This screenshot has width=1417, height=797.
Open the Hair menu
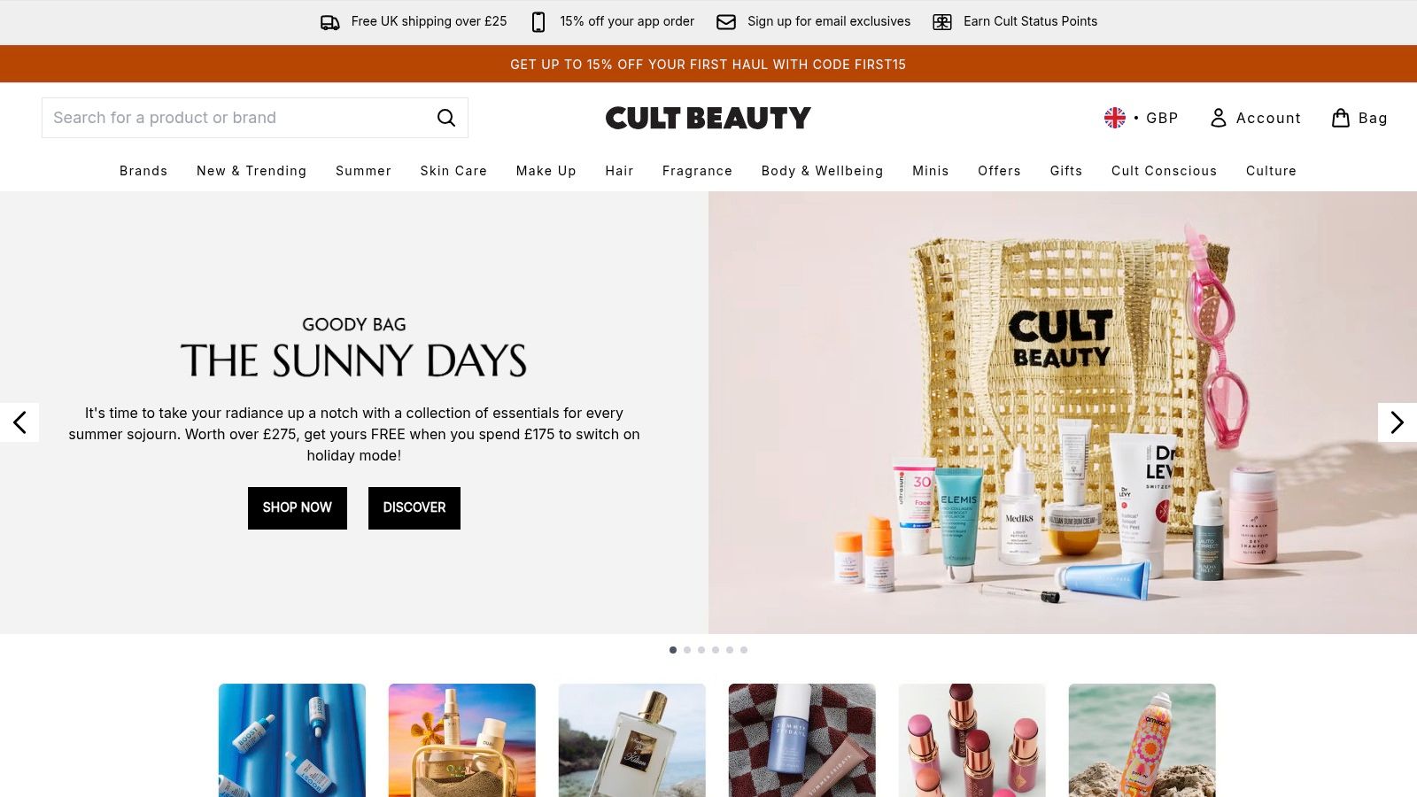(x=619, y=171)
